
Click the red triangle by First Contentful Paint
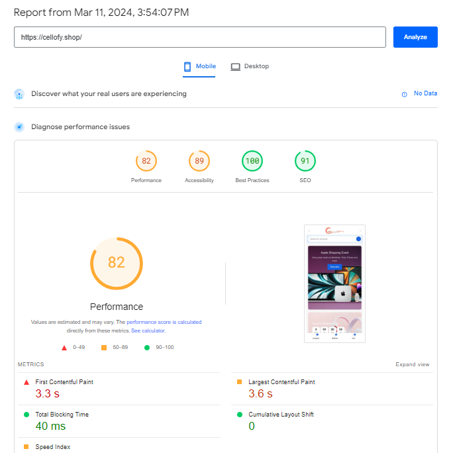[x=26, y=382]
